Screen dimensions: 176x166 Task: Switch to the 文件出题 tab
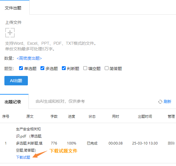pos(13,8)
